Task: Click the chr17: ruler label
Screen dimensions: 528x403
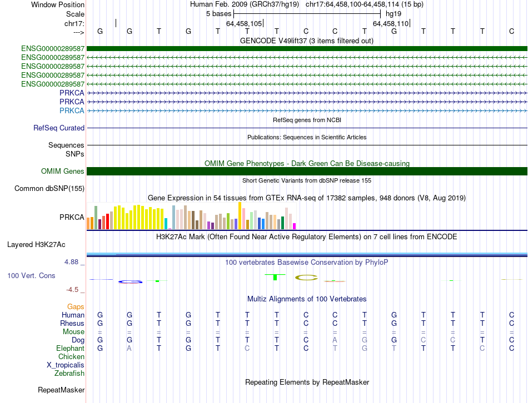Action: pyautogui.click(x=74, y=23)
